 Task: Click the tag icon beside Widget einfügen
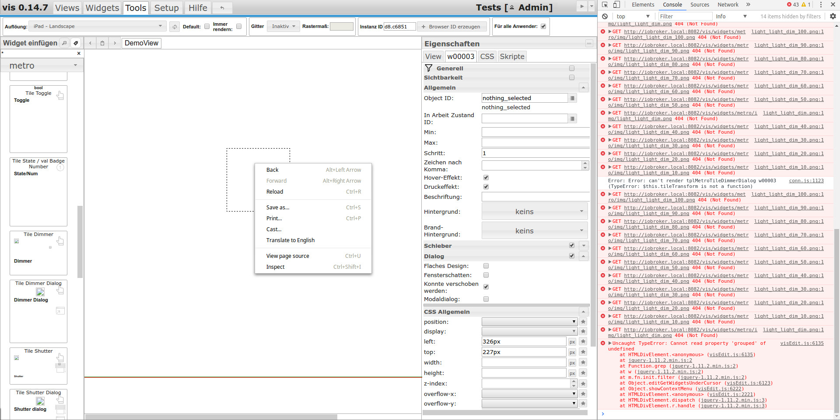pyautogui.click(x=76, y=43)
